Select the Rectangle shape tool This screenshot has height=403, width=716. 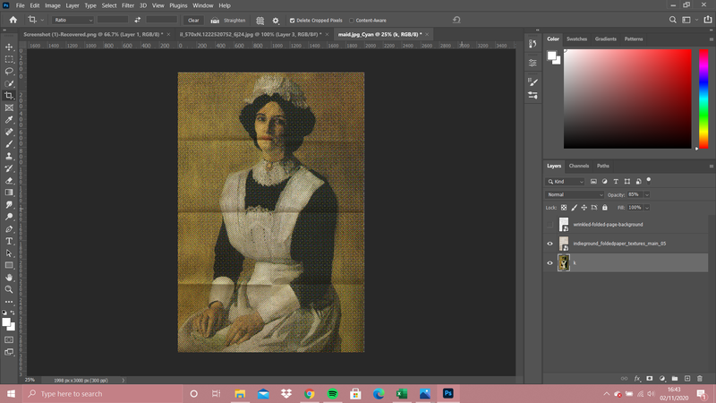pos(9,265)
